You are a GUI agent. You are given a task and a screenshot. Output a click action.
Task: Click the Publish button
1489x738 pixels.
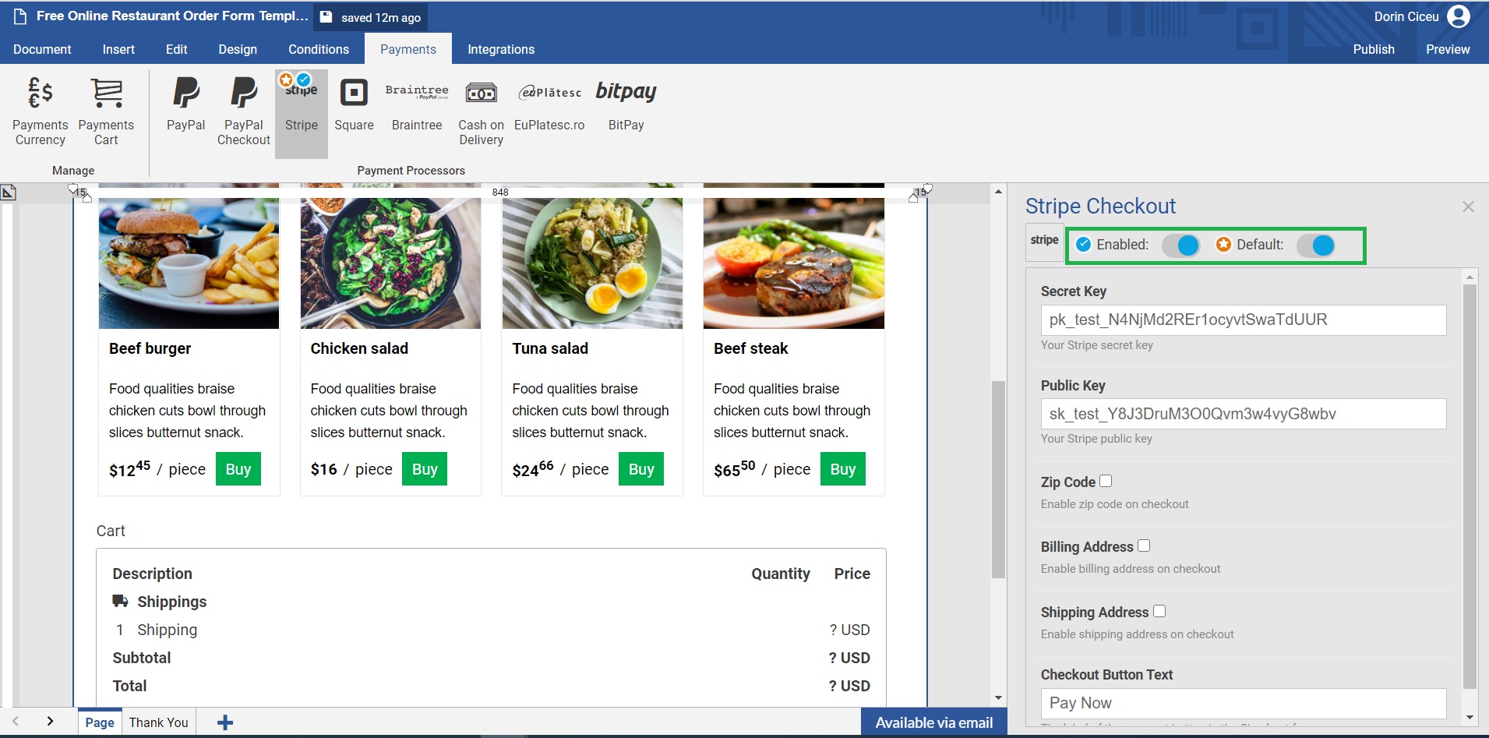coord(1373,49)
